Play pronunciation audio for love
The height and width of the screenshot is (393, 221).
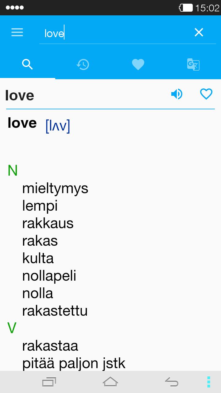point(177,94)
